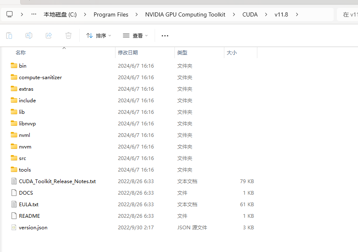Click the CUDA_Toolkit_Release_Notes.txt file icon
The image size is (358, 252).
[14, 181]
